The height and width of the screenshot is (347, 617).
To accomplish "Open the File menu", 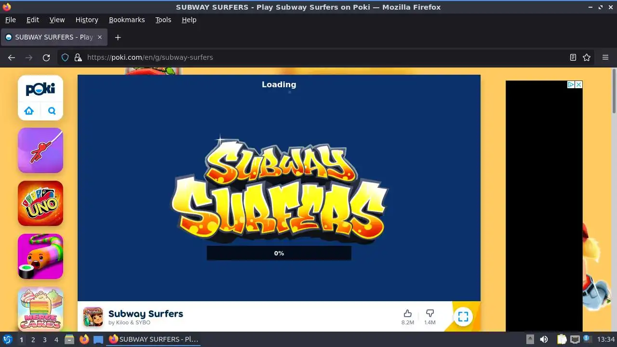I will [x=10, y=20].
